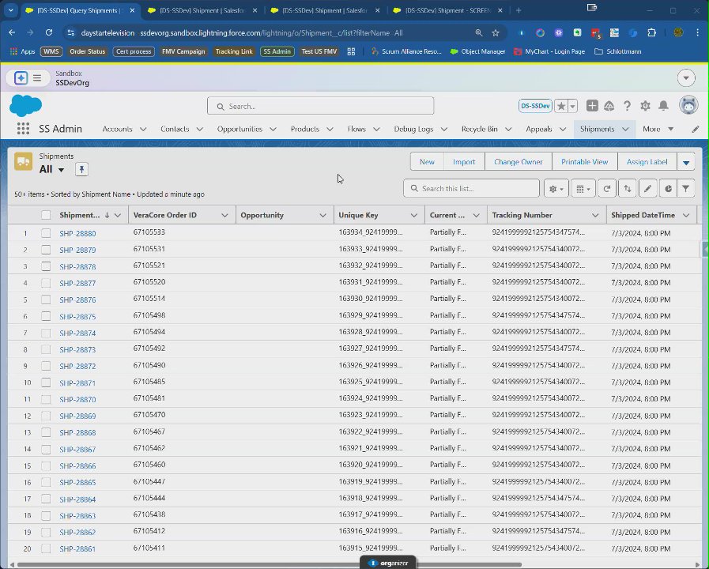Open the Setup gear icon
The height and width of the screenshot is (569, 709).
pos(645,106)
